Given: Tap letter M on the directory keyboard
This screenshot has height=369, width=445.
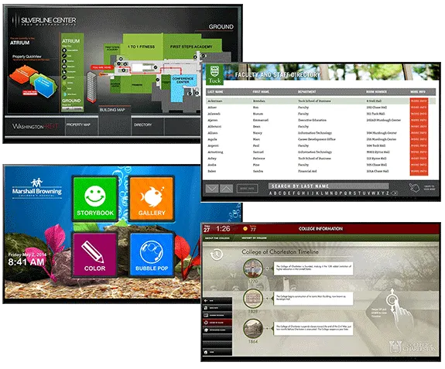Looking at the screenshot, I should pos(326,193).
